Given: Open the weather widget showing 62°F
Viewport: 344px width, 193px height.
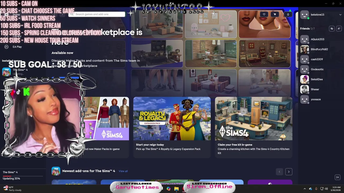Looking at the screenshot, I should click(12, 189).
